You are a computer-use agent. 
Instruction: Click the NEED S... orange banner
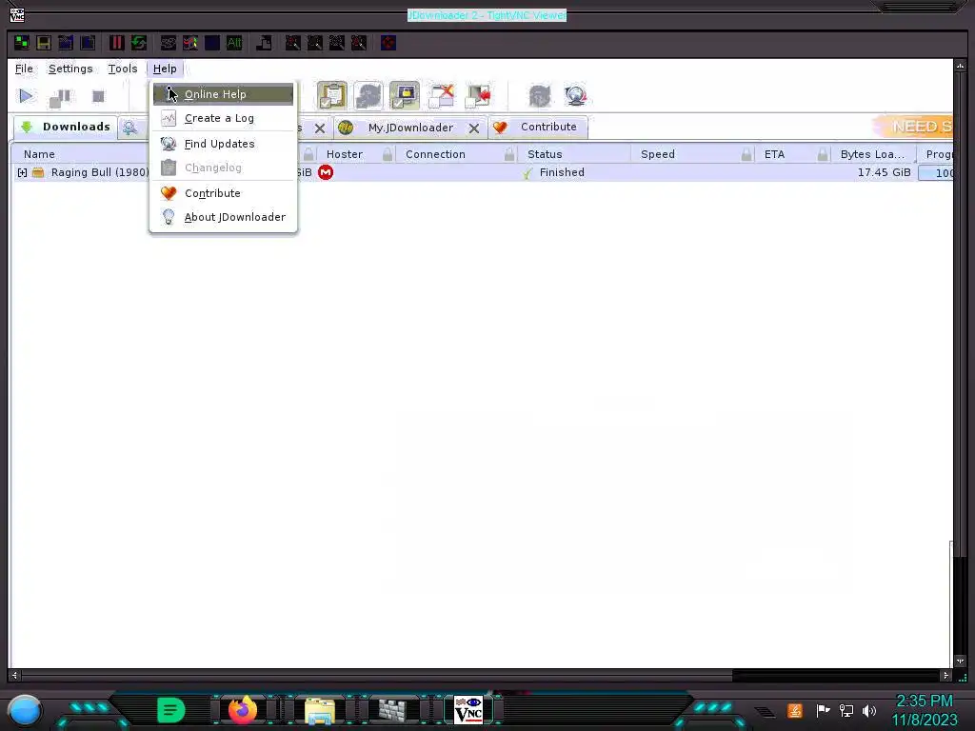(x=912, y=127)
